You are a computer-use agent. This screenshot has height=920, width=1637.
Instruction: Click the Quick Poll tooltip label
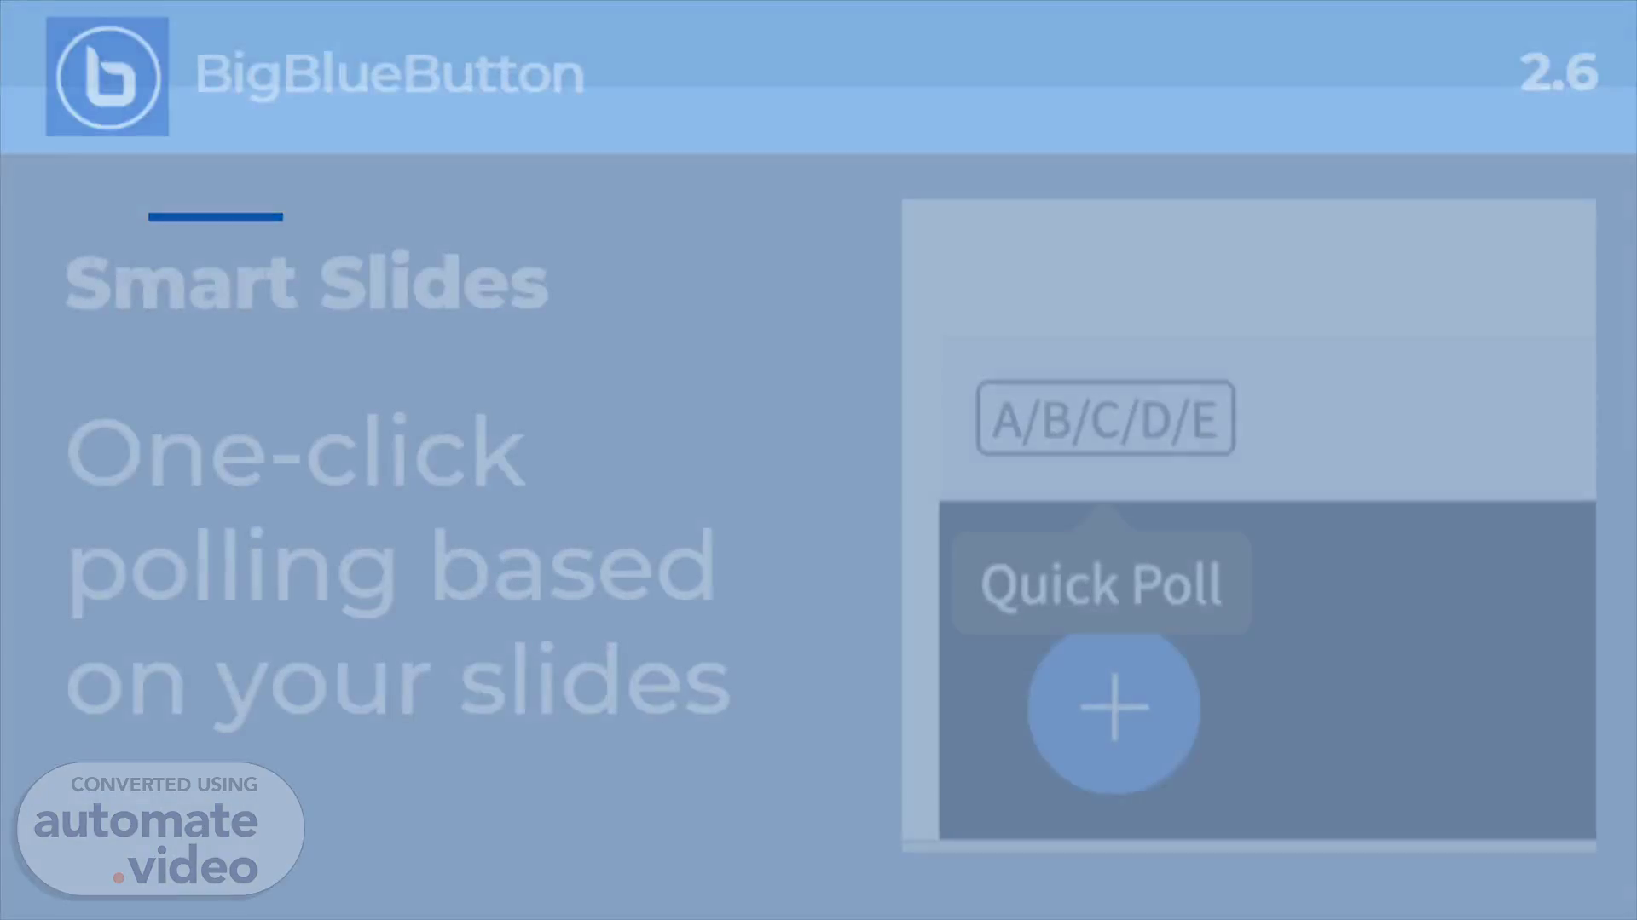point(1102,584)
